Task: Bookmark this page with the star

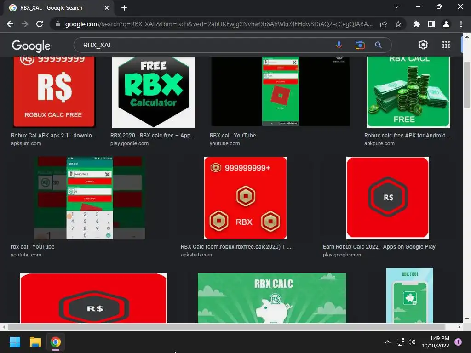Action: click(398, 24)
